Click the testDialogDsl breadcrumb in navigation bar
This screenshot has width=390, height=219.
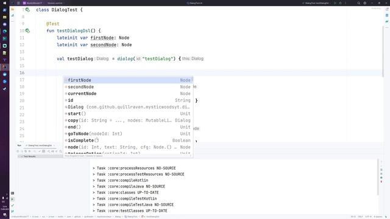151,217
